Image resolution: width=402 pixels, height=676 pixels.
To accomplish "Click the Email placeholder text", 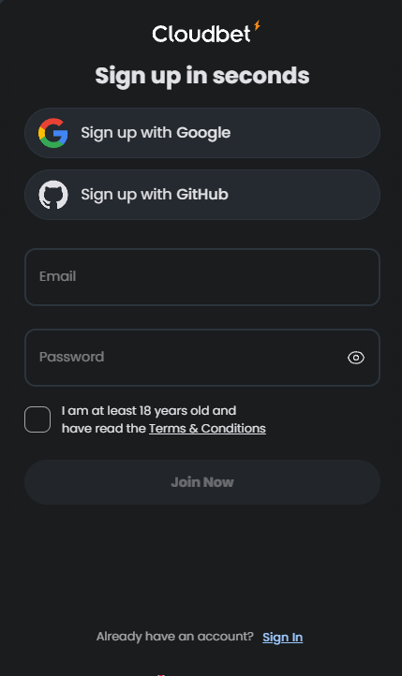I will click(x=57, y=276).
